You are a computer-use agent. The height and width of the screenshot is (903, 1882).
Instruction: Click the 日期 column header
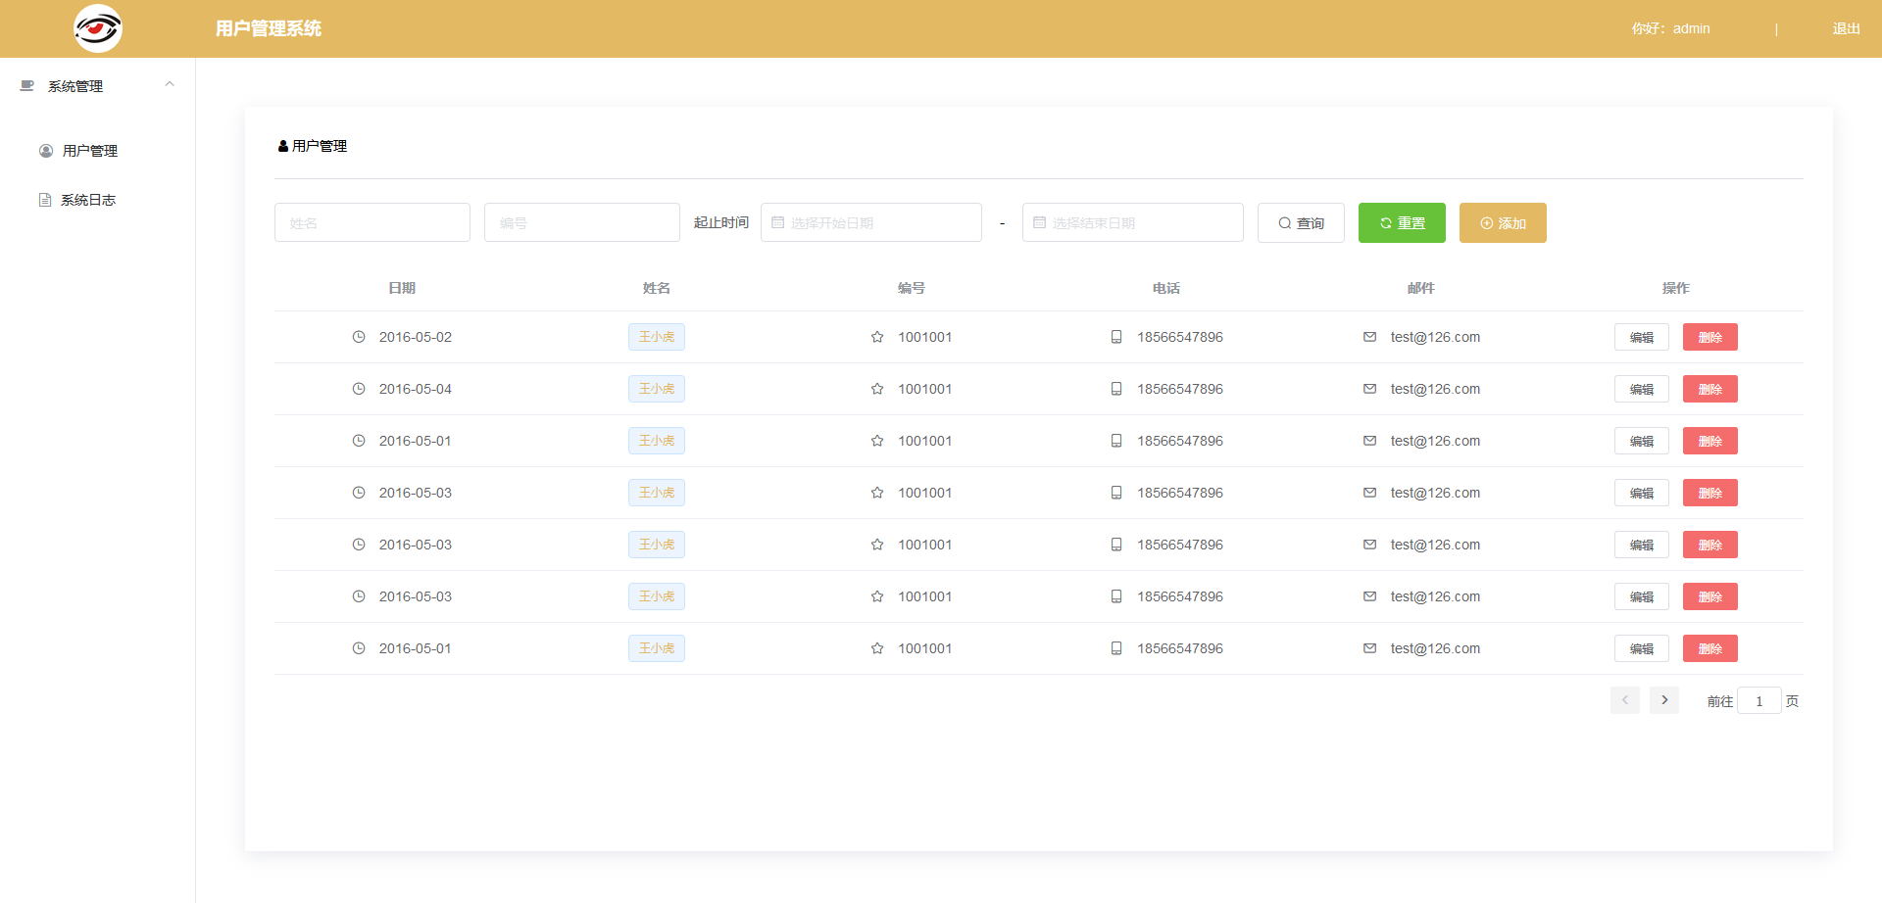pyautogui.click(x=402, y=288)
